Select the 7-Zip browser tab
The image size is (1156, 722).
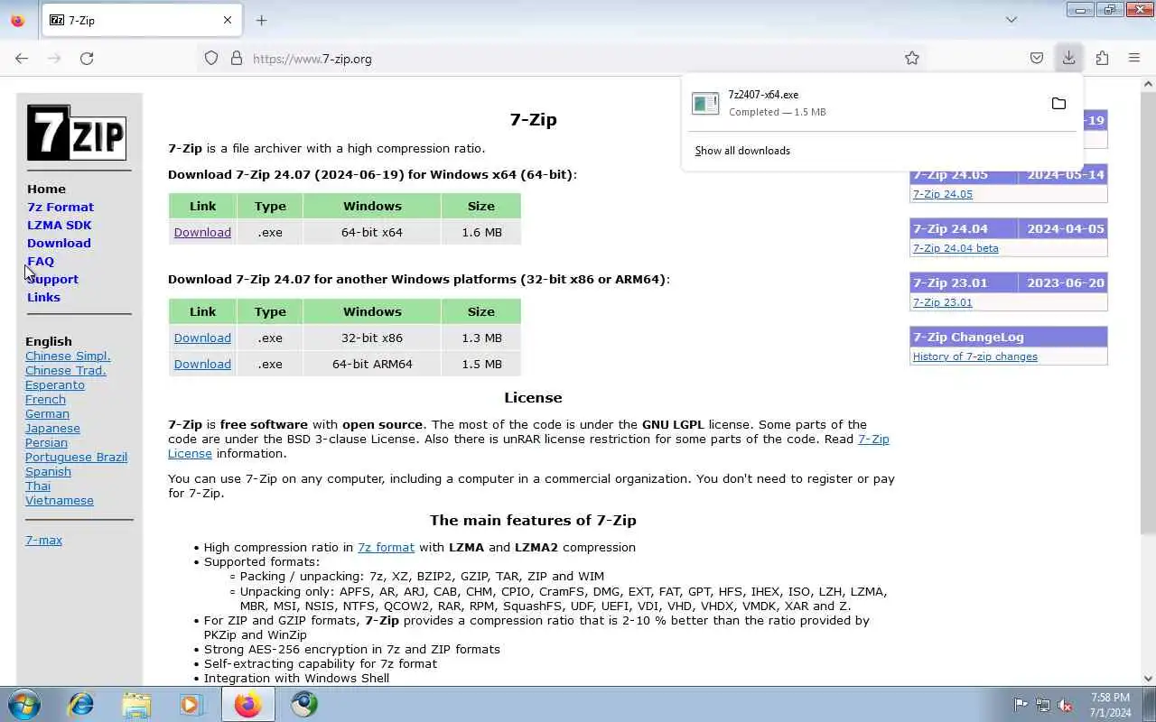tap(141, 20)
